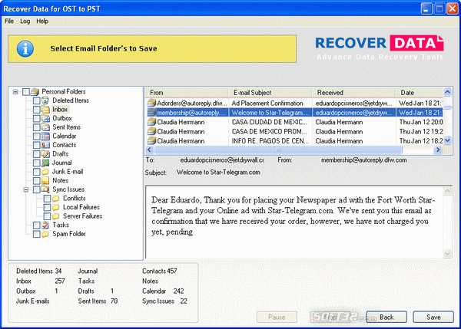The height and width of the screenshot is (329, 461).
Task: Click the Back button
Action: (x=386, y=317)
